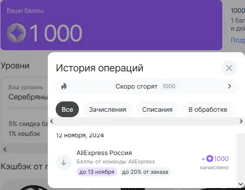This screenshot has width=245, height=190.
Task: Open the Списания filter tab
Action: 157,109
